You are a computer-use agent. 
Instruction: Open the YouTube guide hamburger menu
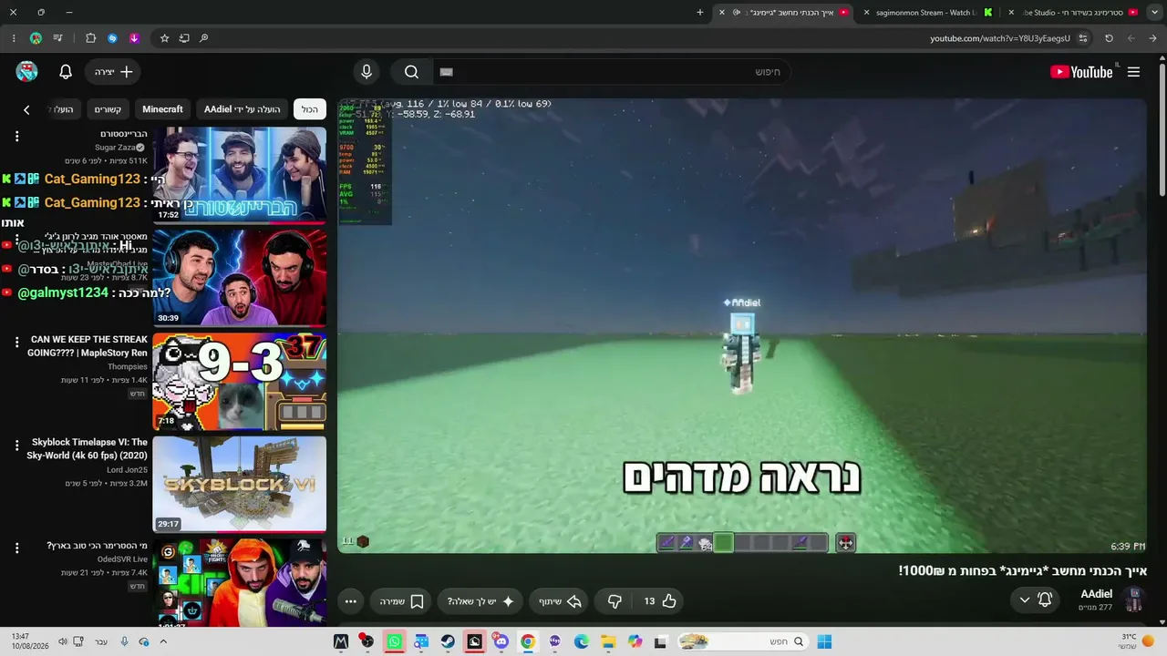tap(1133, 72)
